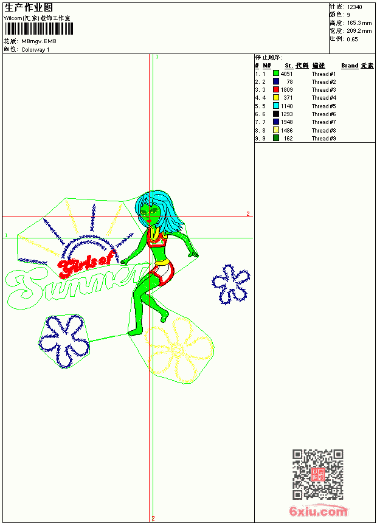Click the light green swatch for Thread #1
This screenshot has width=377, height=523.
(276, 74)
